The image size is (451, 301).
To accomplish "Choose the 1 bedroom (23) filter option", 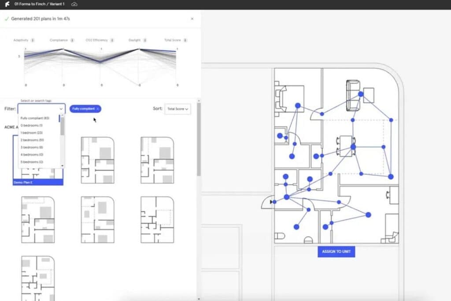I will point(32,133).
